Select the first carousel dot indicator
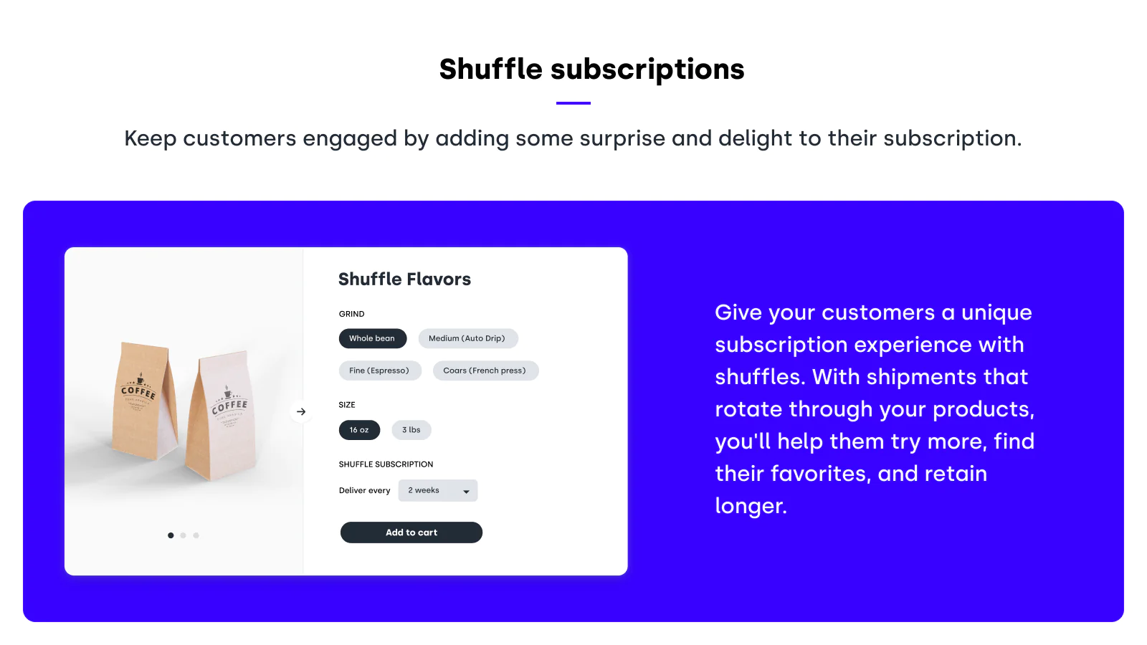This screenshot has width=1147, height=645. (x=171, y=535)
